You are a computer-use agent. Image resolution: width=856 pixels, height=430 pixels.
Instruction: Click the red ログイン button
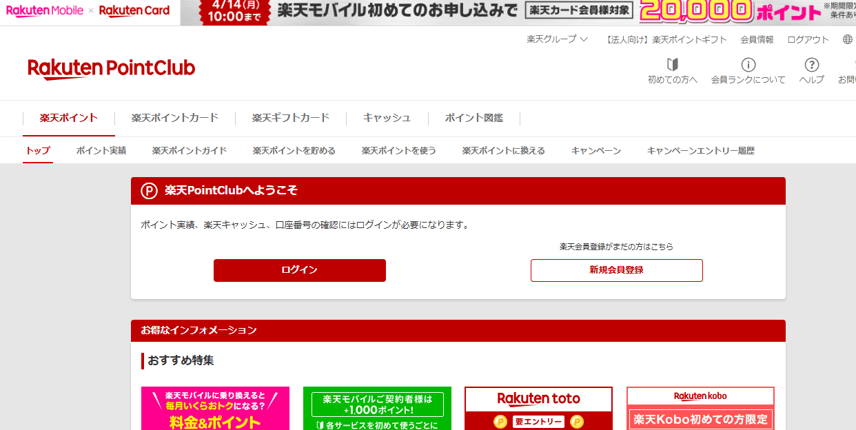pyautogui.click(x=300, y=270)
